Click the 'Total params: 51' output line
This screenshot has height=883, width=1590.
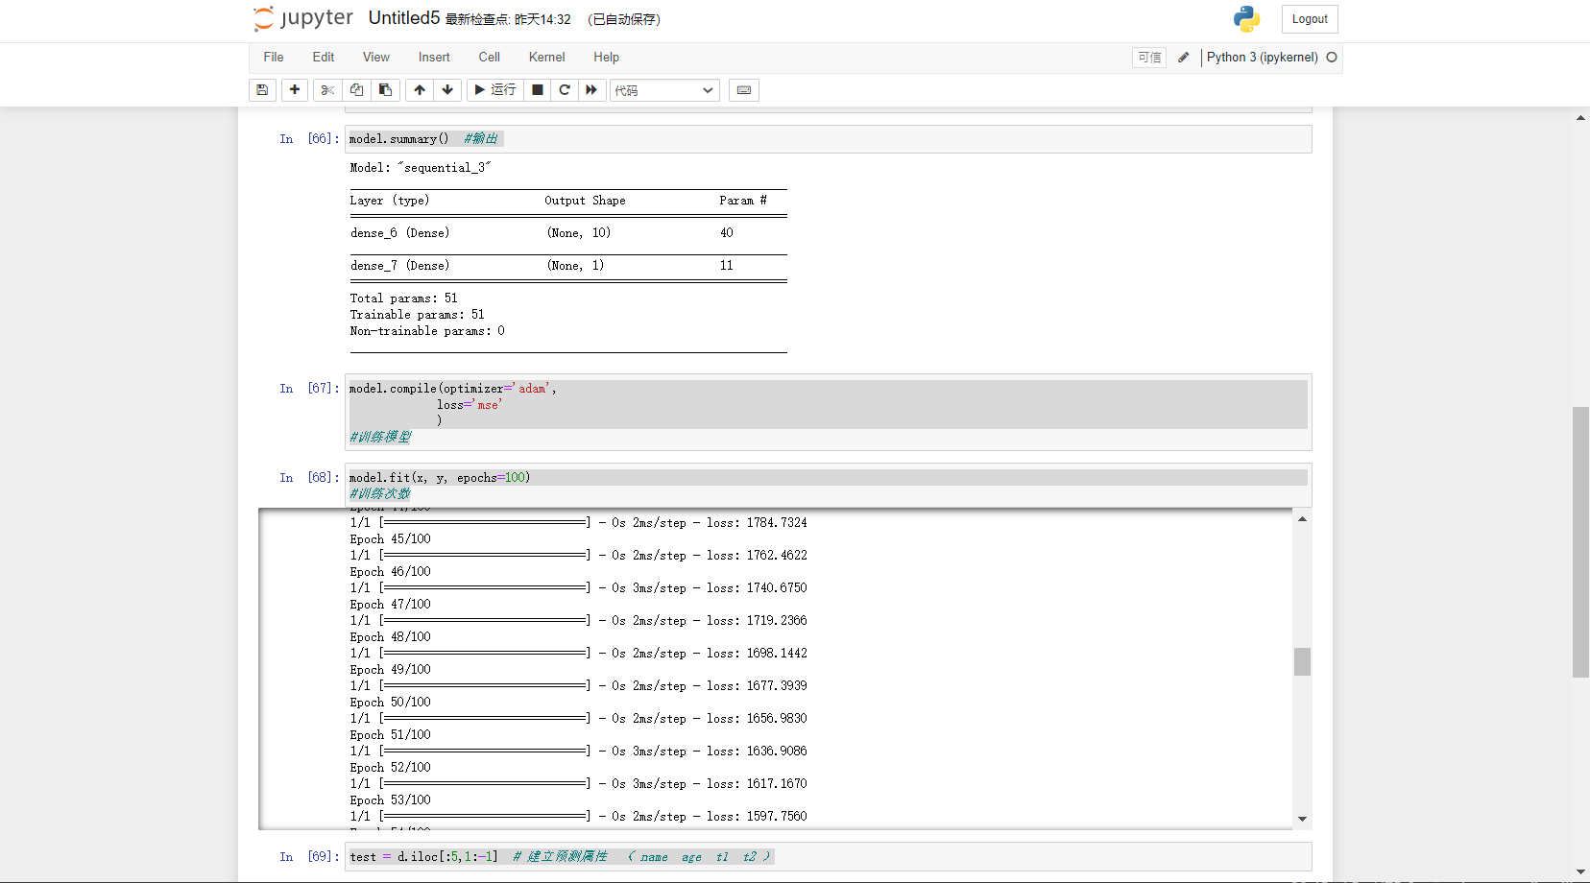[x=404, y=298]
